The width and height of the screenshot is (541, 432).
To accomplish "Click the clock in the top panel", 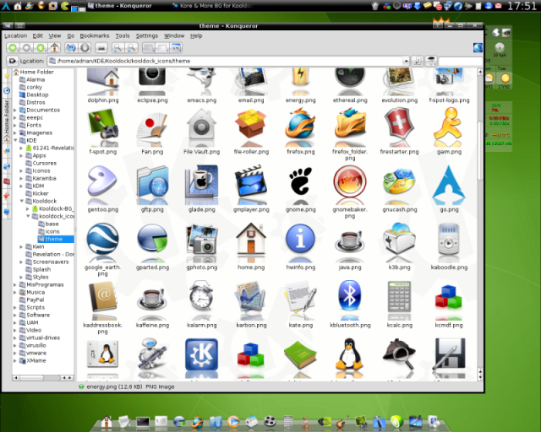I will tap(522, 6).
